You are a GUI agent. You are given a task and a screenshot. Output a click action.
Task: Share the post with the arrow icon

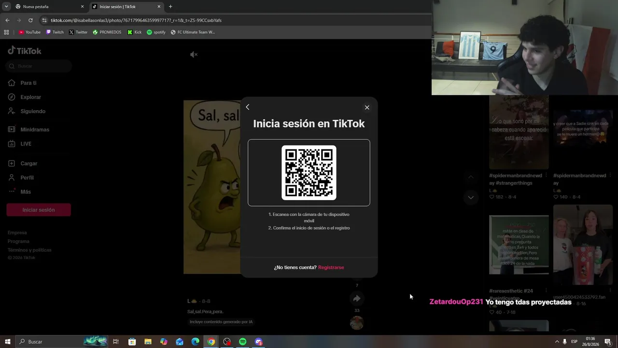(357, 299)
